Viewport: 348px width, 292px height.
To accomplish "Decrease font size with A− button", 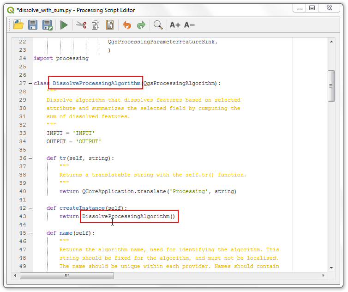I will [x=189, y=25].
